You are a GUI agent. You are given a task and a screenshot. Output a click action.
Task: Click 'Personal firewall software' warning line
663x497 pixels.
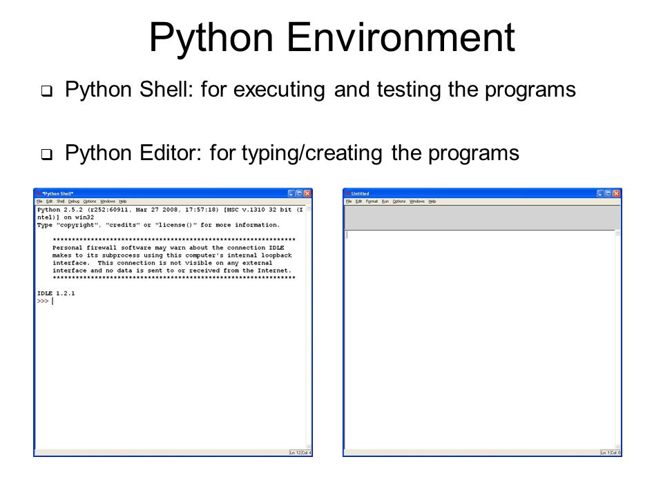tap(169, 248)
